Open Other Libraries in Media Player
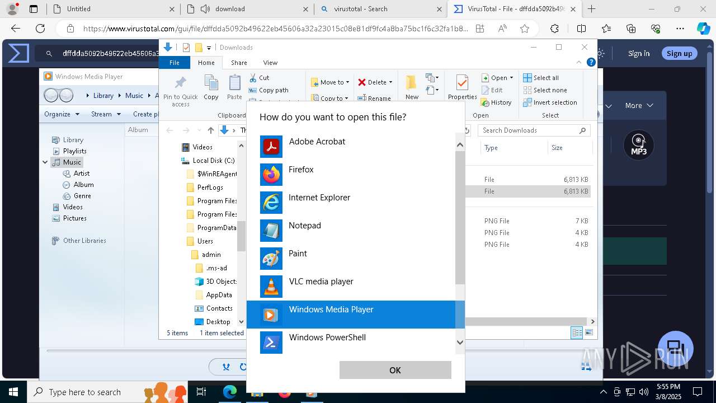Screen dimensions: 716x403 (x=79, y=241)
